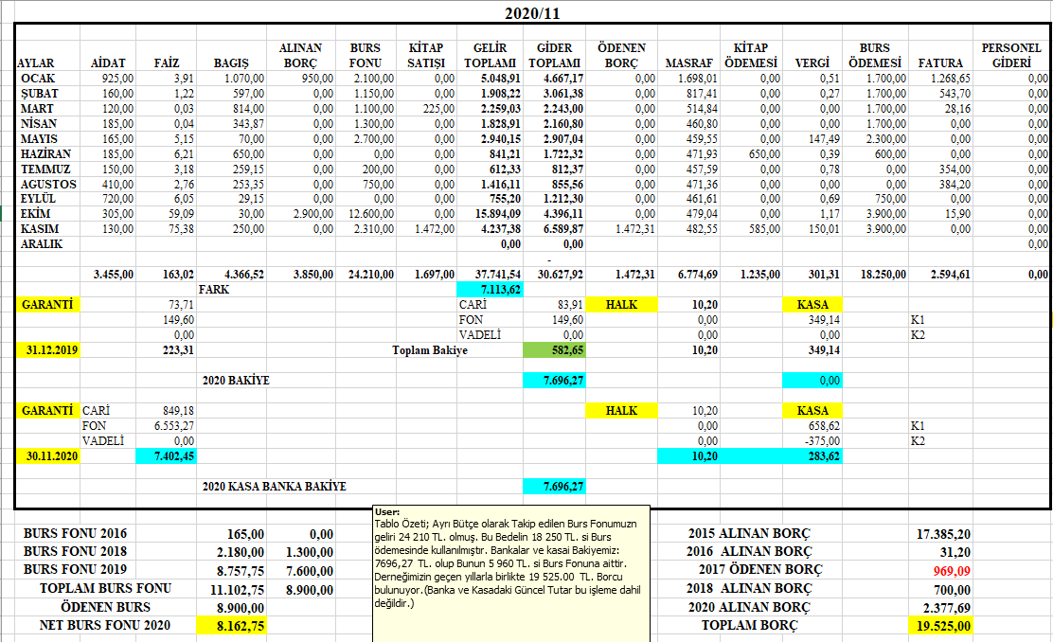Click the KASIM ödenen borç 1.472,31 cell
The width and height of the screenshot is (1053, 642).
pyautogui.click(x=634, y=229)
